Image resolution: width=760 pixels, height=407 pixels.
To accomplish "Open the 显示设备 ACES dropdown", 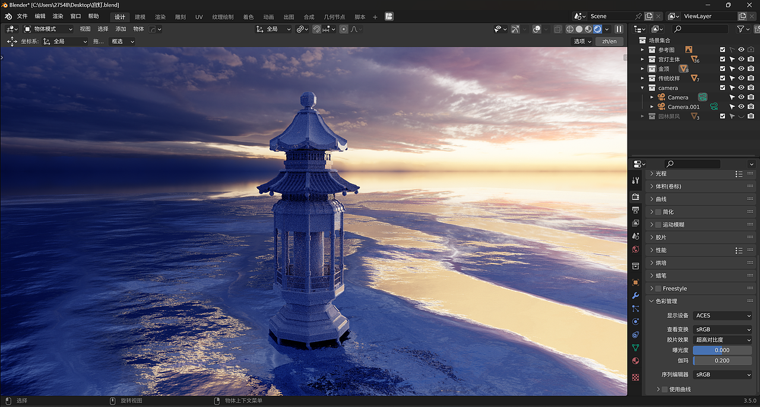I will [x=723, y=316].
